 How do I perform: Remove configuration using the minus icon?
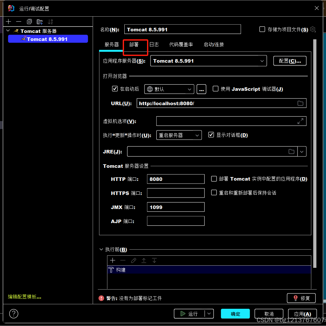pyautogui.click(x=19, y=21)
